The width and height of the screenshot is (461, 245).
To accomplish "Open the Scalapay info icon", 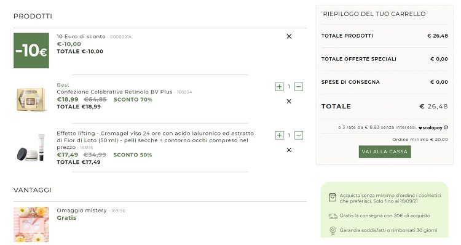I will pyautogui.click(x=446, y=127).
